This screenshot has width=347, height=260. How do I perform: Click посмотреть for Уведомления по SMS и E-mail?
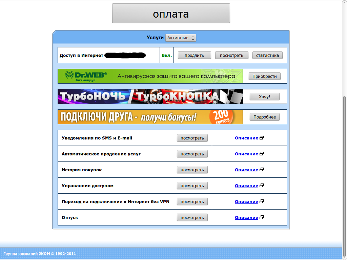pos(192,138)
